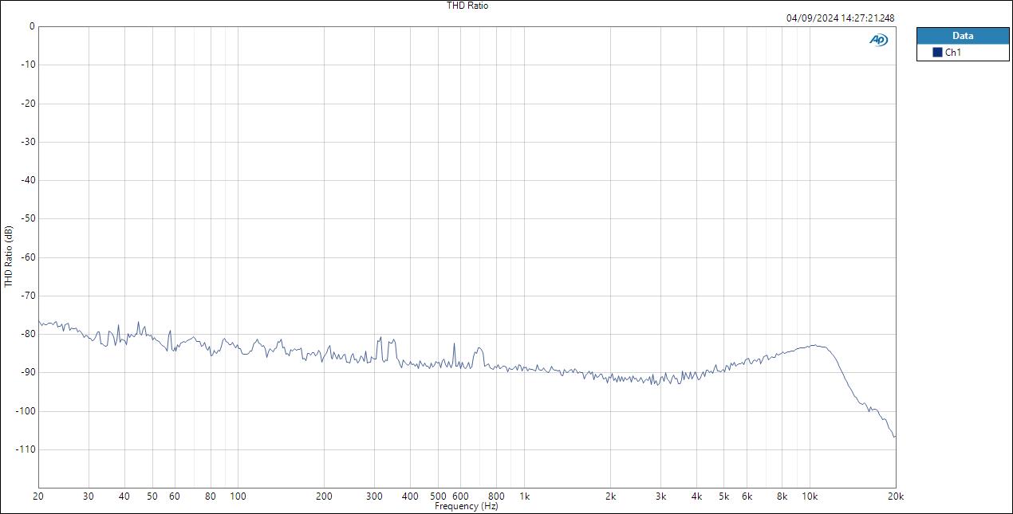The width and height of the screenshot is (1013, 514).
Task: Select the Frequency (Hz) axis label
Action: 467,504
